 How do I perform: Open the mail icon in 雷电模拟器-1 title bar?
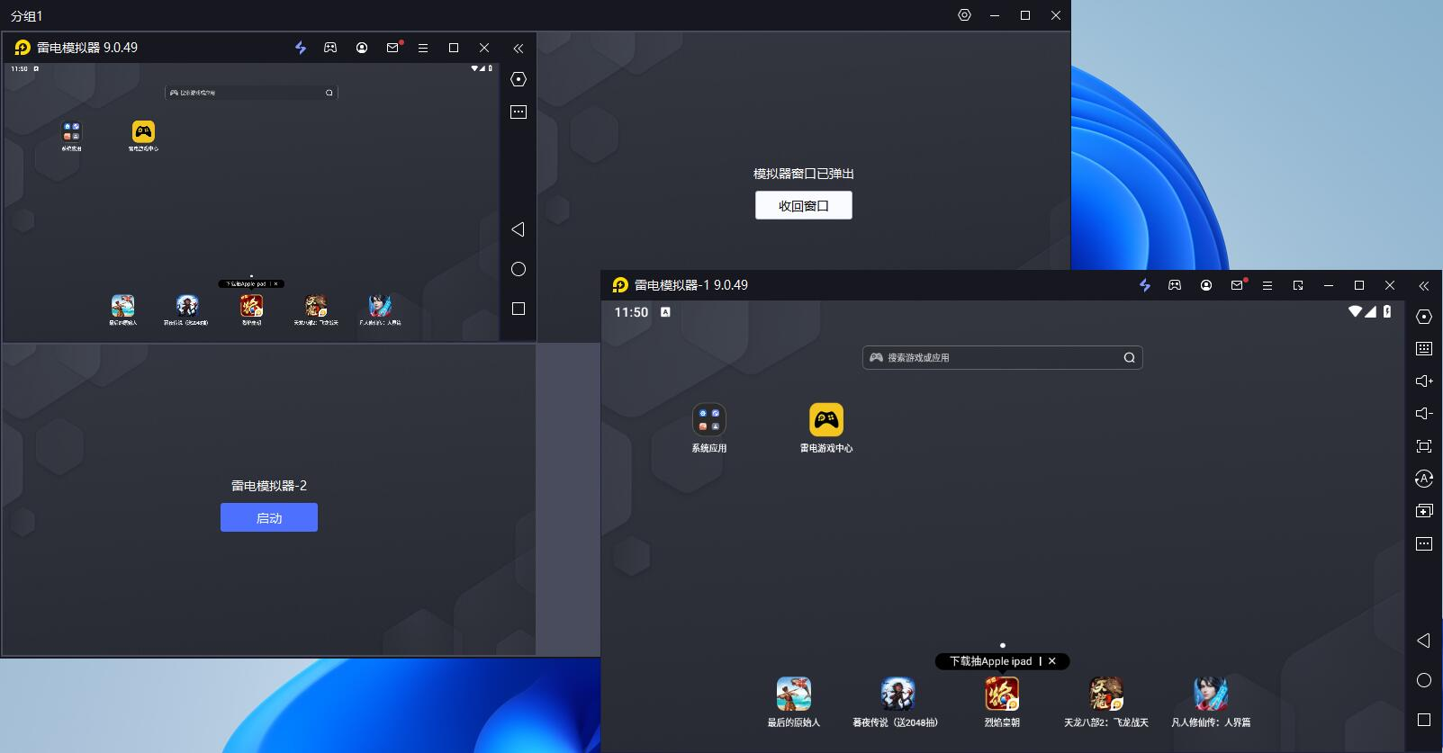click(x=1237, y=285)
